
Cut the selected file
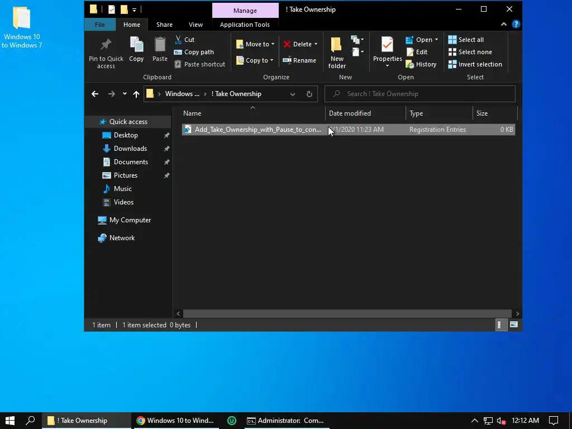pos(184,40)
